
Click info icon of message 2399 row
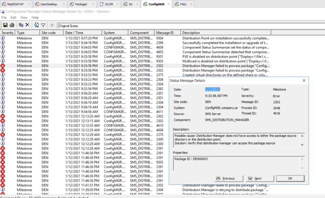pos(3,43)
